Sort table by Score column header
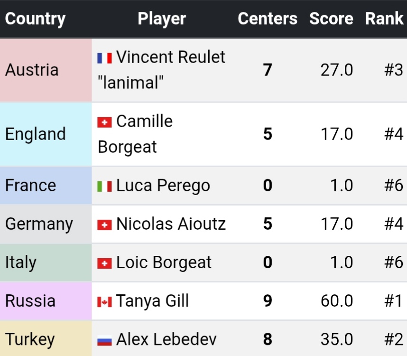This screenshot has width=407, height=356. tap(331, 19)
